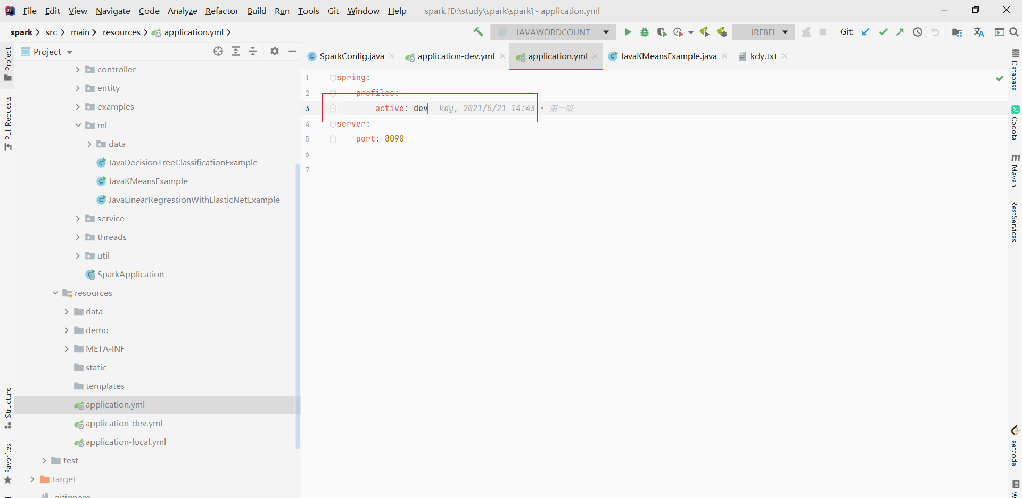Click the Translate icon

[x=978, y=32]
